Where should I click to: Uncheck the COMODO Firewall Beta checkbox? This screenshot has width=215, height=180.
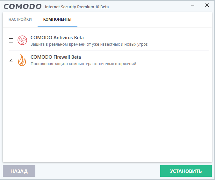(11, 60)
